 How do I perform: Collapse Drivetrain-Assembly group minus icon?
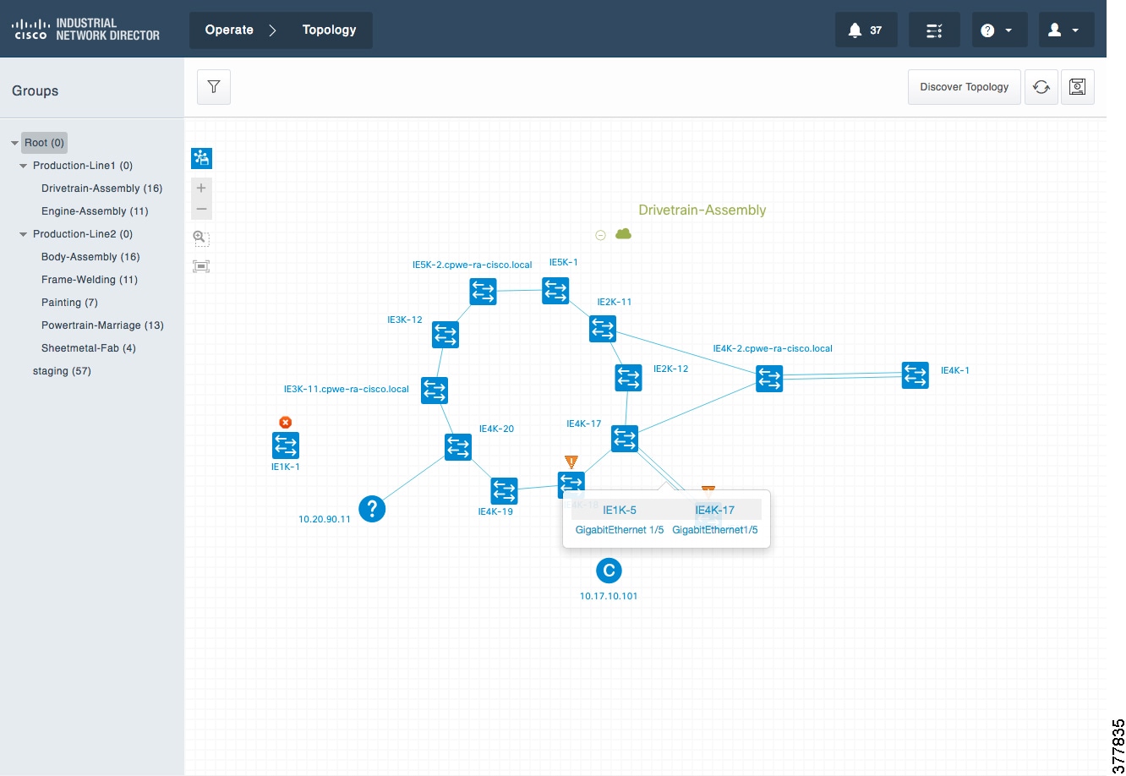coord(600,235)
